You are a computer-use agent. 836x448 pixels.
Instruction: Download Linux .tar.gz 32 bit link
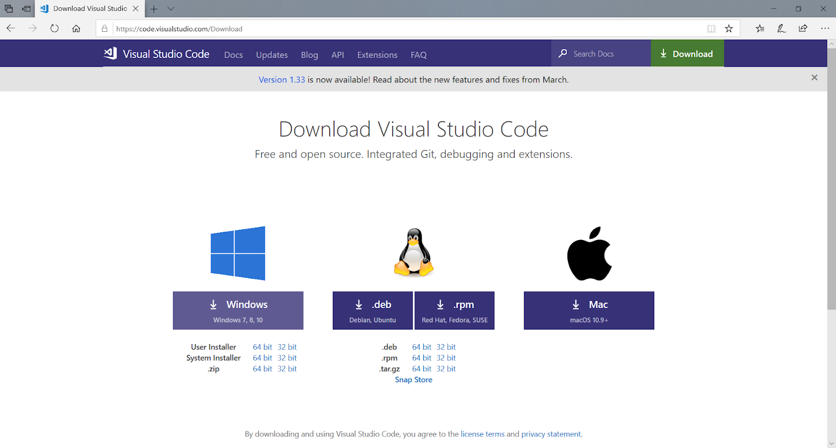446,369
